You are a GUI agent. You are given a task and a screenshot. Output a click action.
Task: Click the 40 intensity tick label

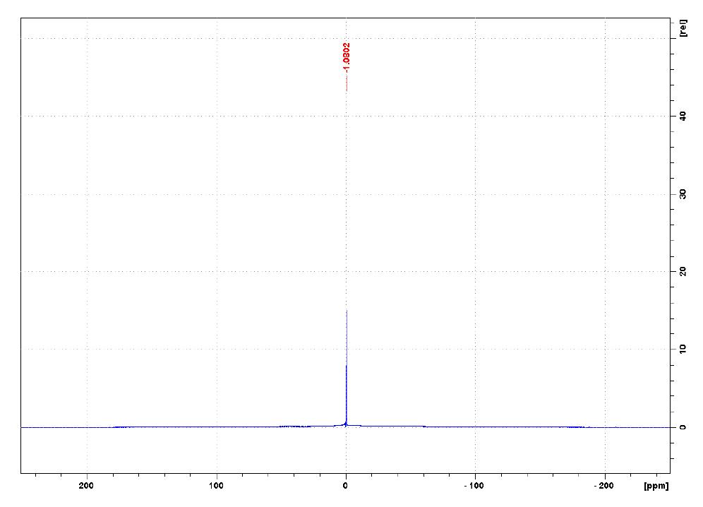point(682,117)
